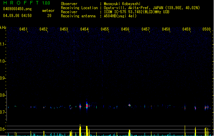
Task: Click the 0455 time axis marker
Action: [105, 29]
